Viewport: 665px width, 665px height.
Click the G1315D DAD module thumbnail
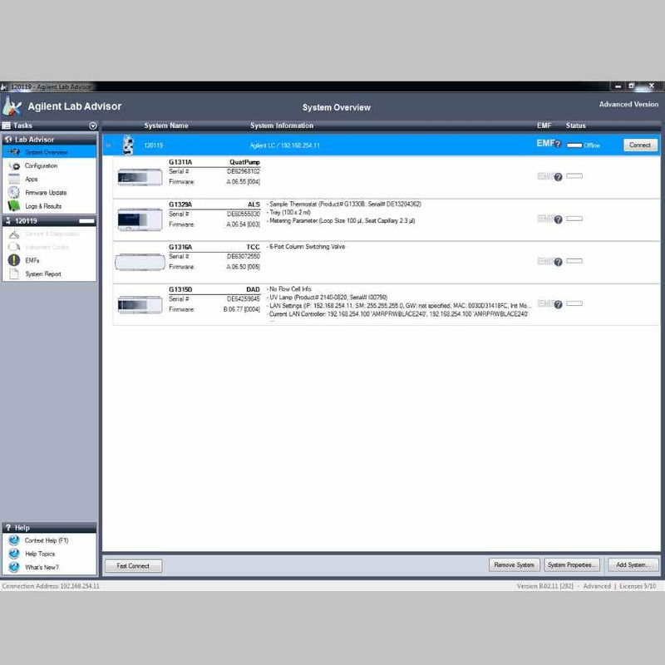tap(140, 304)
